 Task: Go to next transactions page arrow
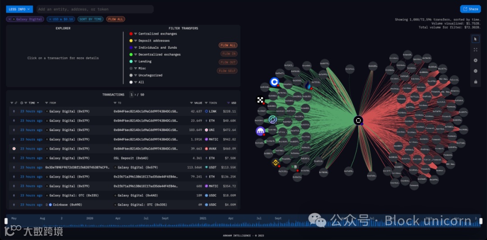pyautogui.click(x=135, y=95)
